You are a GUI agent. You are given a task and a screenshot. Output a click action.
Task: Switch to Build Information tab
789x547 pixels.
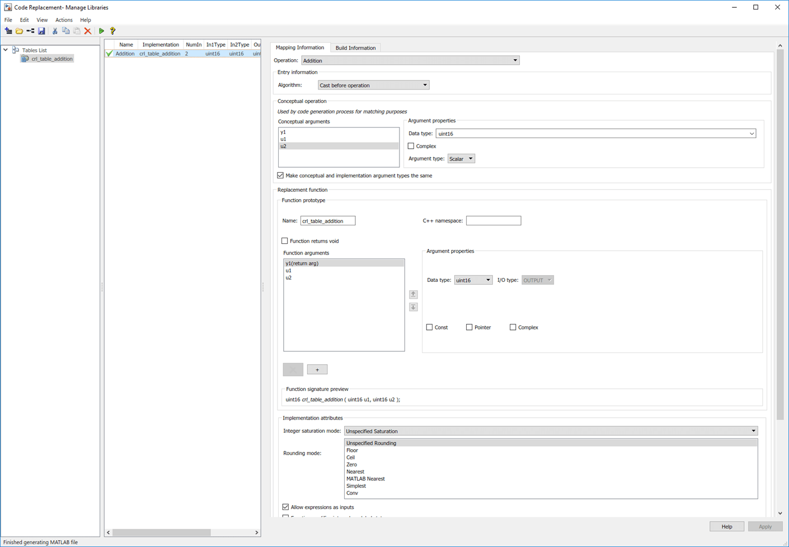(355, 48)
